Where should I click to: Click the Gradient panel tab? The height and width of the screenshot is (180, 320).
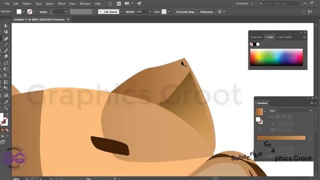click(x=261, y=103)
